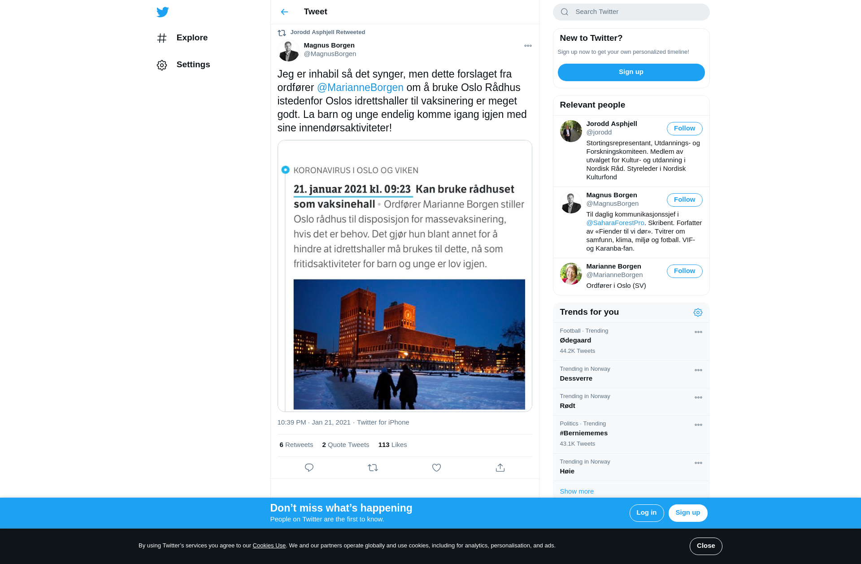Open Twitter for iPhone source link
Screen dimensions: 861x564
click(x=383, y=422)
